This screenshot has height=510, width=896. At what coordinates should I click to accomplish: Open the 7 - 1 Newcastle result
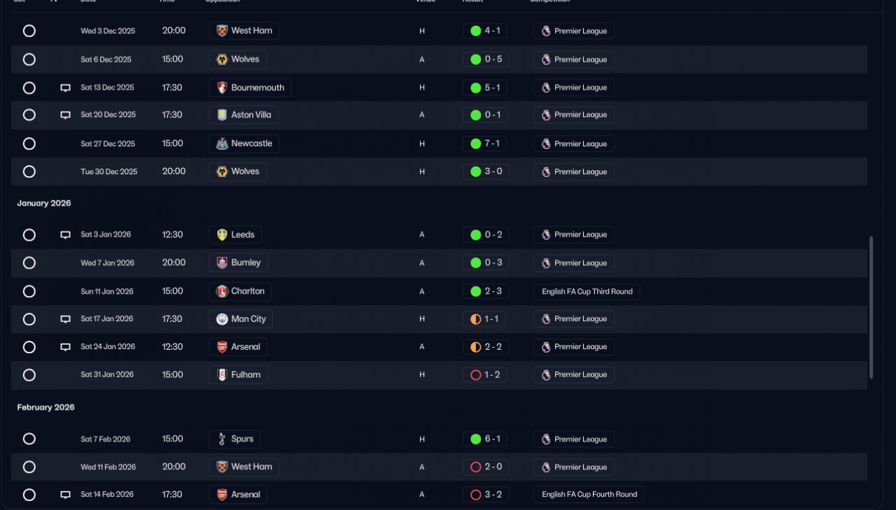[485, 143]
